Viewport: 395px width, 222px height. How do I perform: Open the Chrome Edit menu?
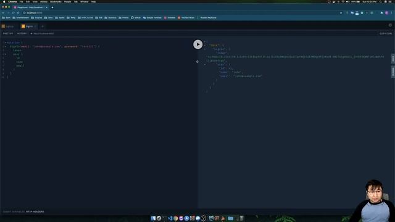point(28,2)
